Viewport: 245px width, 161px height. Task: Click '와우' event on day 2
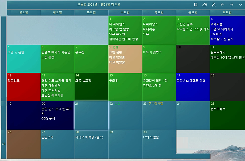point(146,34)
